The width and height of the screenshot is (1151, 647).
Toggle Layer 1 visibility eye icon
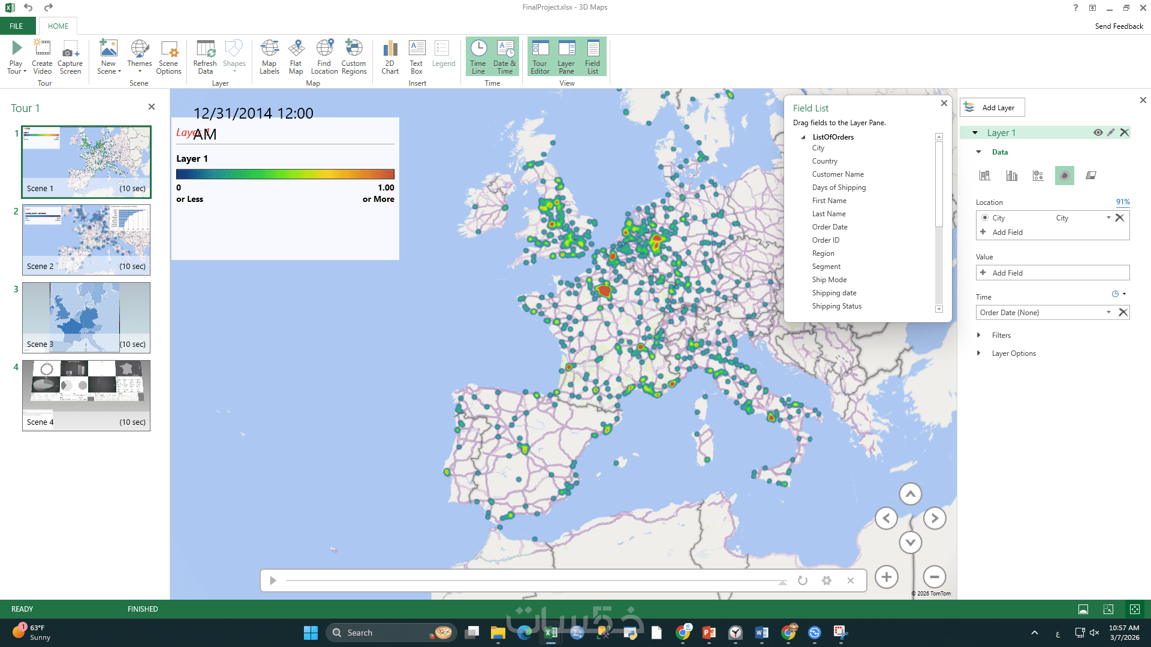pos(1098,132)
